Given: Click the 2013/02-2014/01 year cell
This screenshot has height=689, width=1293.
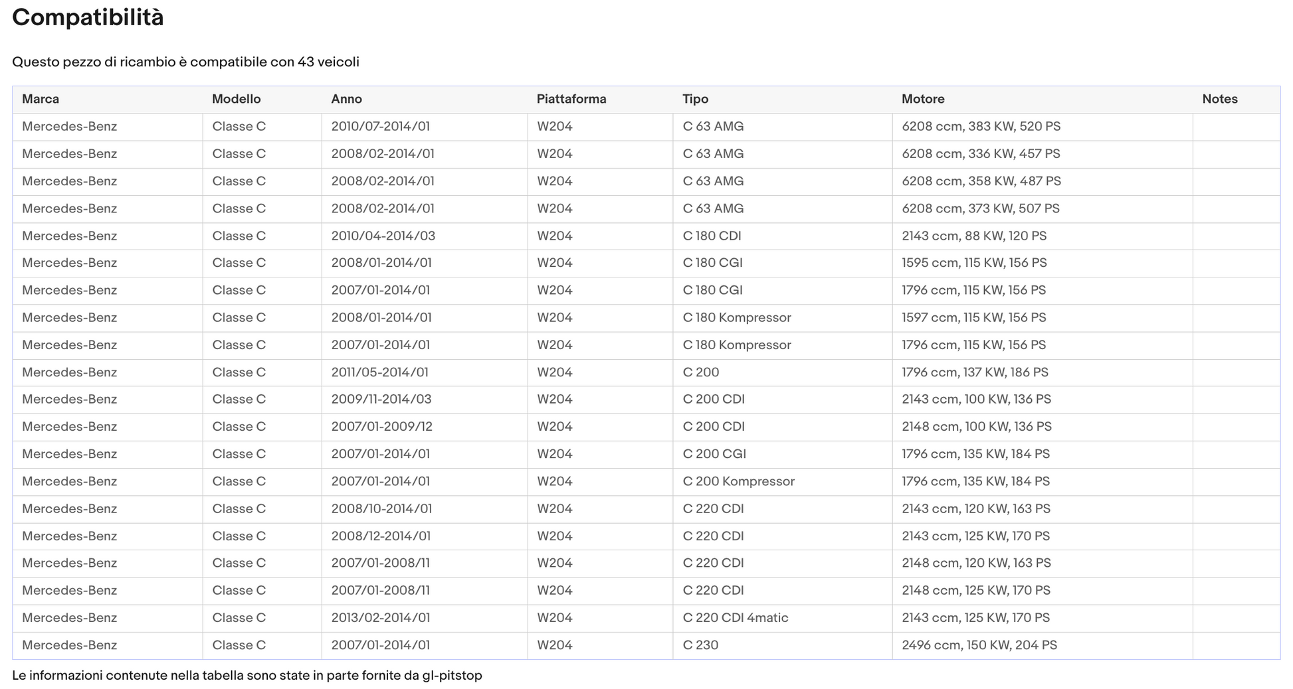Looking at the screenshot, I should point(425,618).
